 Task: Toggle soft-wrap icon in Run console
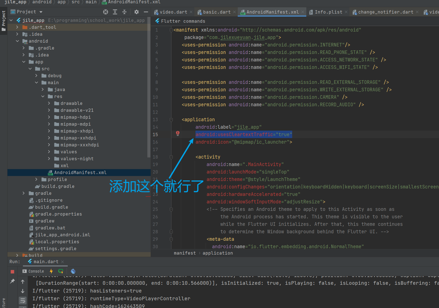coord(23,301)
